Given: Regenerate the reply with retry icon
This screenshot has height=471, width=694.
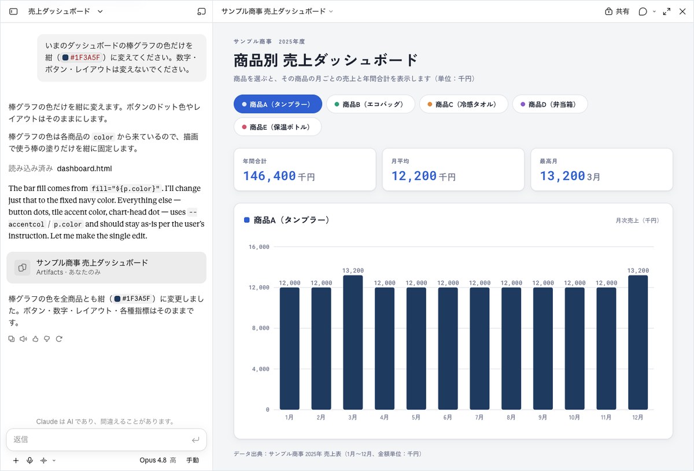Looking at the screenshot, I should click(58, 338).
